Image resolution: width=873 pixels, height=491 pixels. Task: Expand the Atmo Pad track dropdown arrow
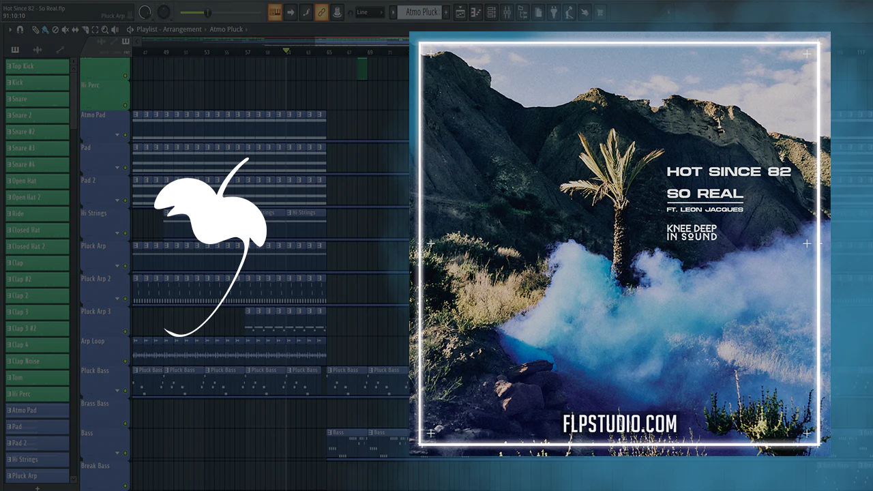tap(117, 135)
